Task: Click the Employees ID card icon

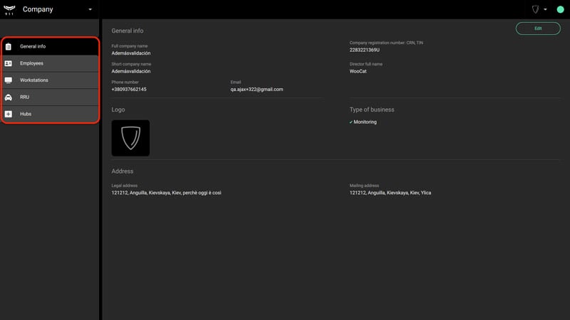Action: pos(9,63)
